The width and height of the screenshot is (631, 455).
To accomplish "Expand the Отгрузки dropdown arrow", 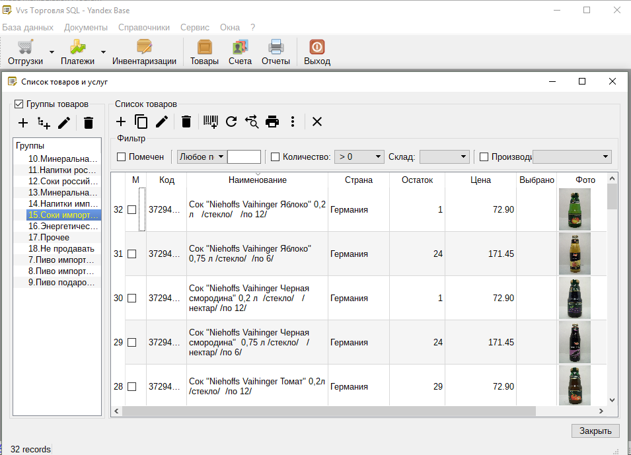I will 52,52.
